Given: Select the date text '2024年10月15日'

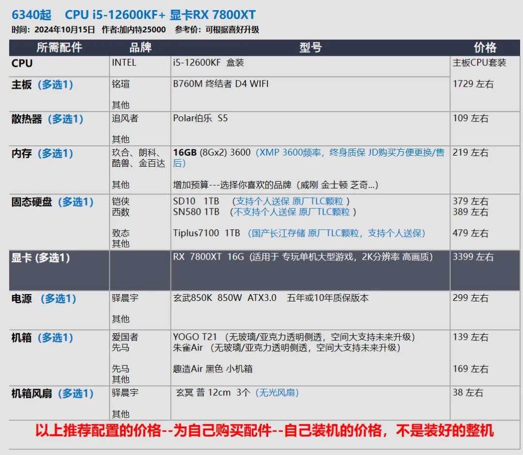Looking at the screenshot, I should pyautogui.click(x=65, y=30).
